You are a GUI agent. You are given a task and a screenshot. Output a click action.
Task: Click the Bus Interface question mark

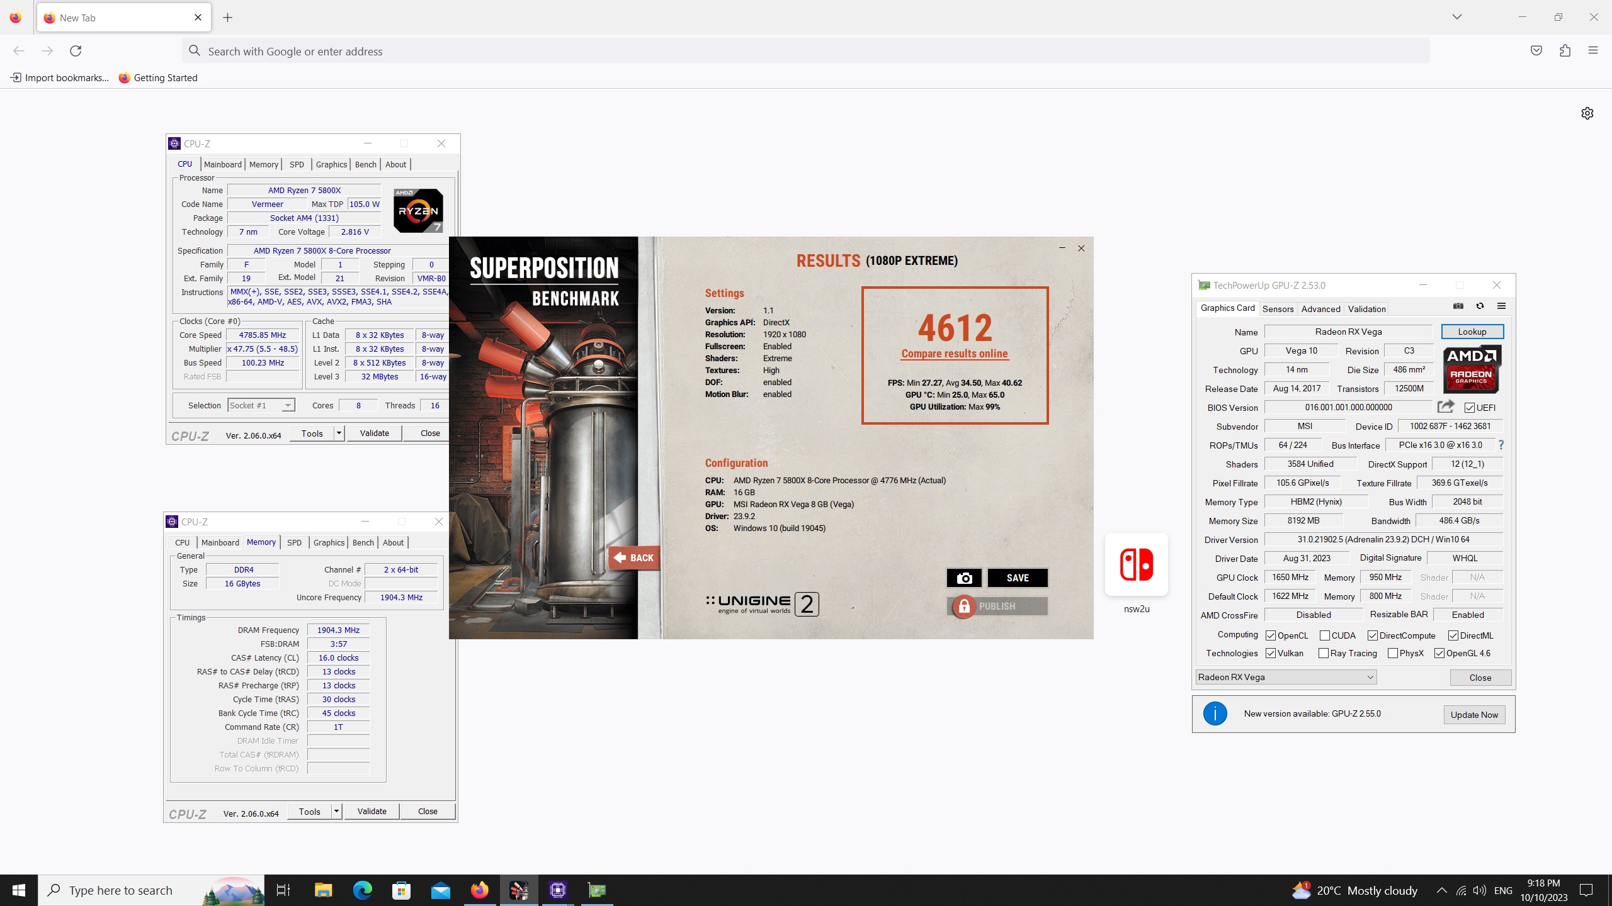(x=1501, y=445)
